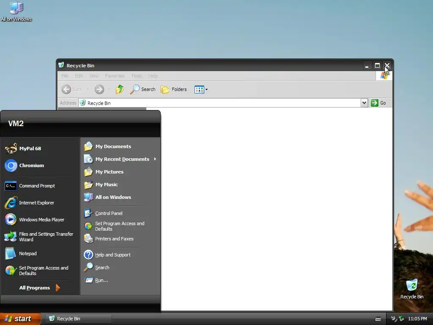Click the Up folder toolbar icon
This screenshot has width=433, height=325.
[x=120, y=89]
